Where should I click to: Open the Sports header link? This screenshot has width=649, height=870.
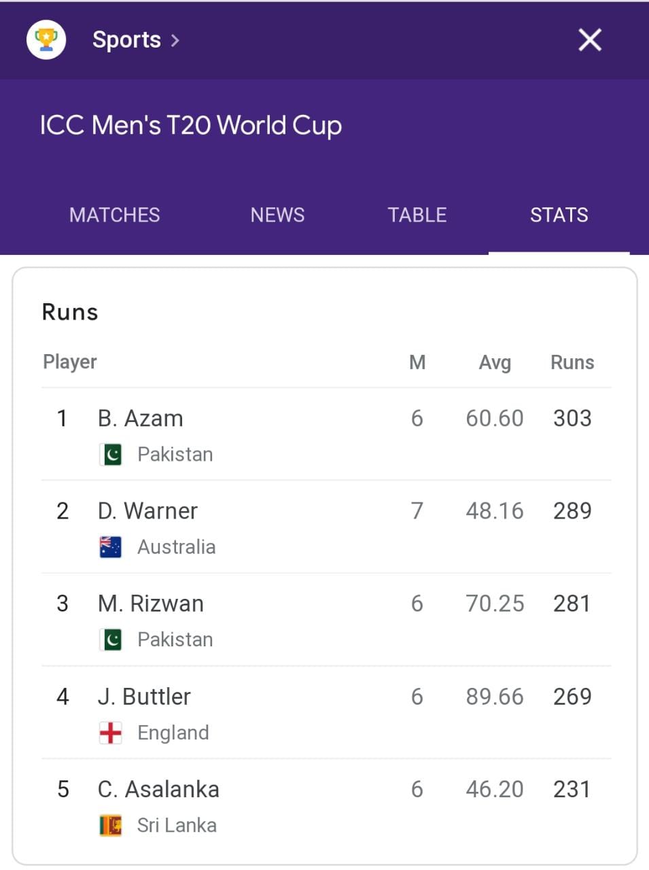click(x=126, y=40)
